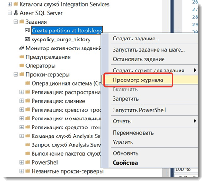
Task: Expand Каталоги служб Integration Services node
Action: pyautogui.click(x=9, y=4)
